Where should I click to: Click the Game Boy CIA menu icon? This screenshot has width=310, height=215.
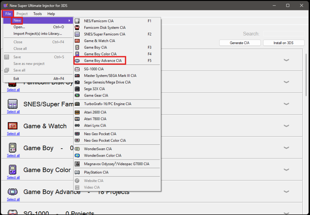point(77,48)
